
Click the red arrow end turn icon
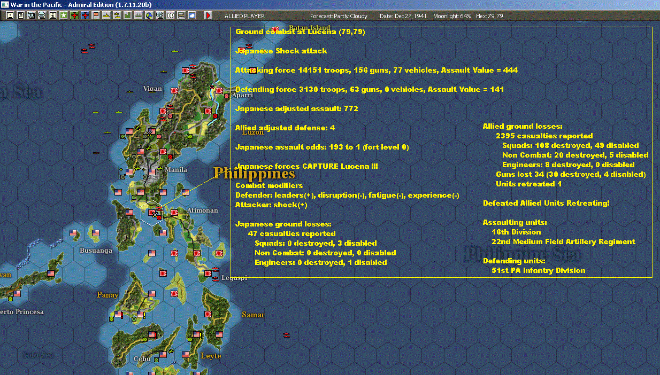click(208, 15)
